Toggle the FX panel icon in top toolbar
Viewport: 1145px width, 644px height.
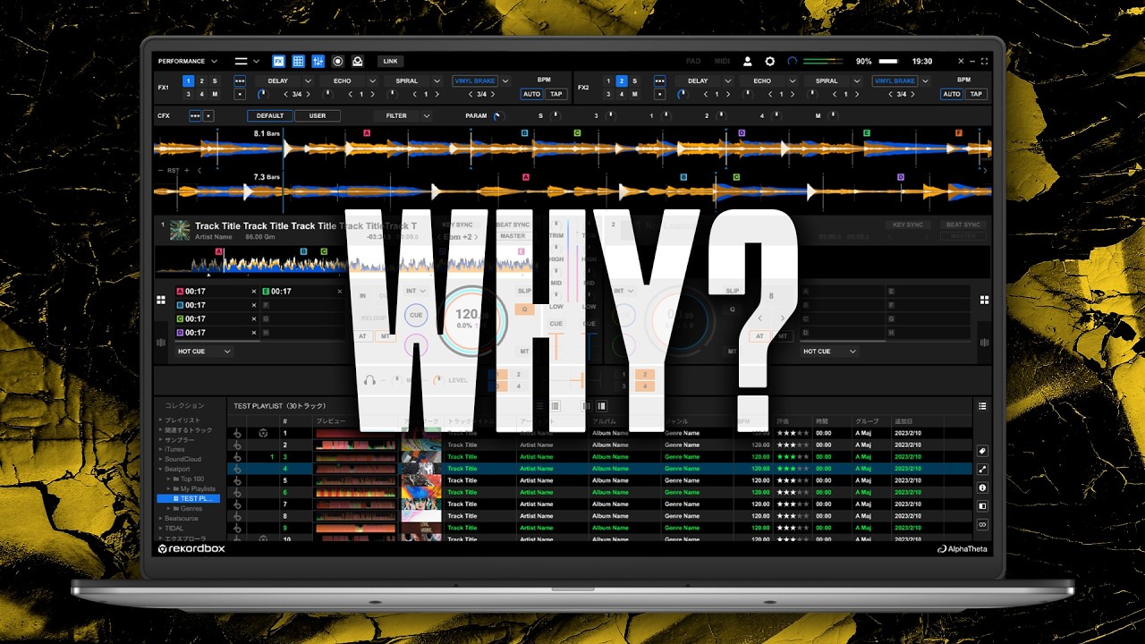pyautogui.click(x=279, y=62)
